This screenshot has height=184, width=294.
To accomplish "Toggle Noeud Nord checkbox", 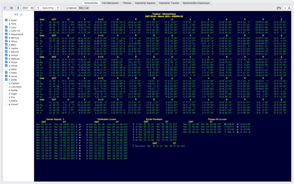I will click(x=6, y=34).
